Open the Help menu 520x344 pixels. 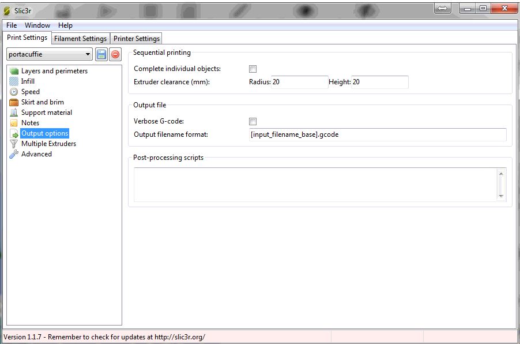point(65,25)
